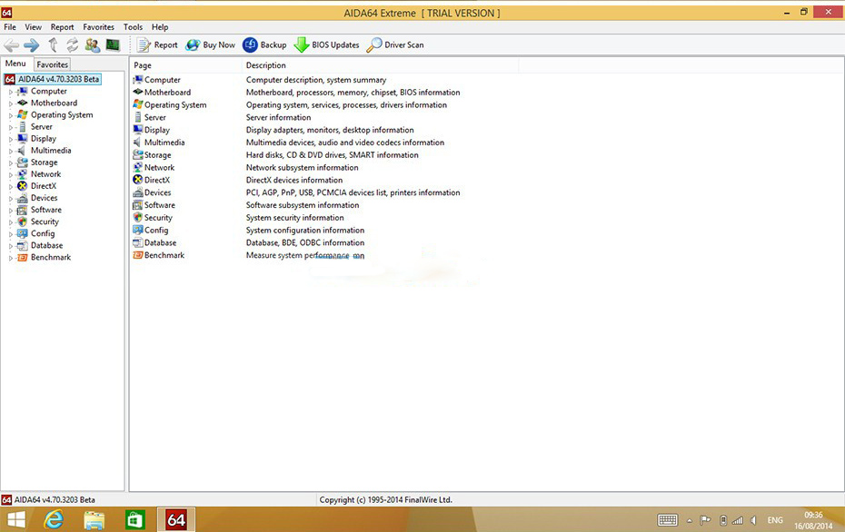Expand the Server tree node
This screenshot has height=532, width=845.
(x=10, y=128)
